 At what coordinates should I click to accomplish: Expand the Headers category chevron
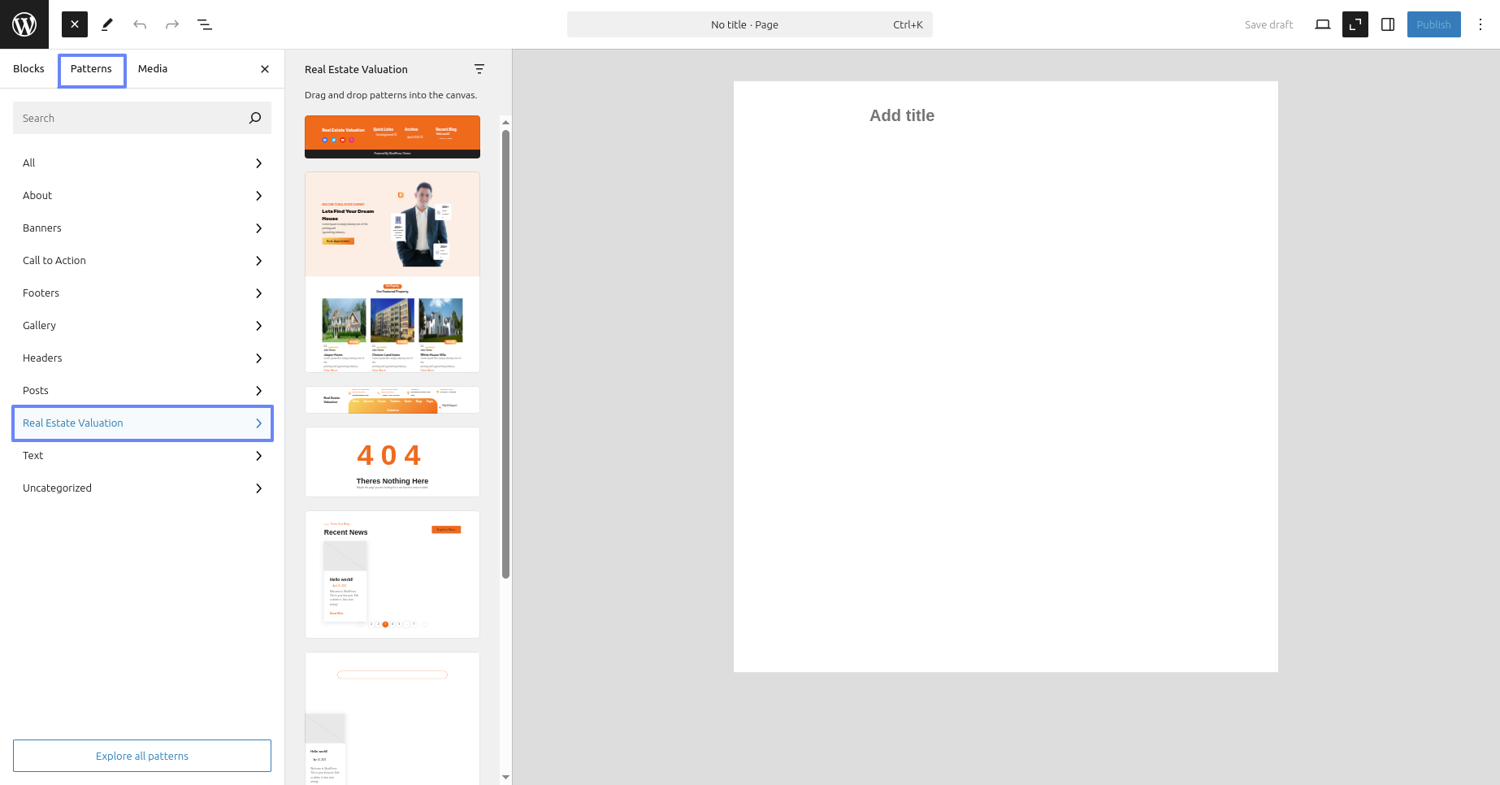(258, 358)
